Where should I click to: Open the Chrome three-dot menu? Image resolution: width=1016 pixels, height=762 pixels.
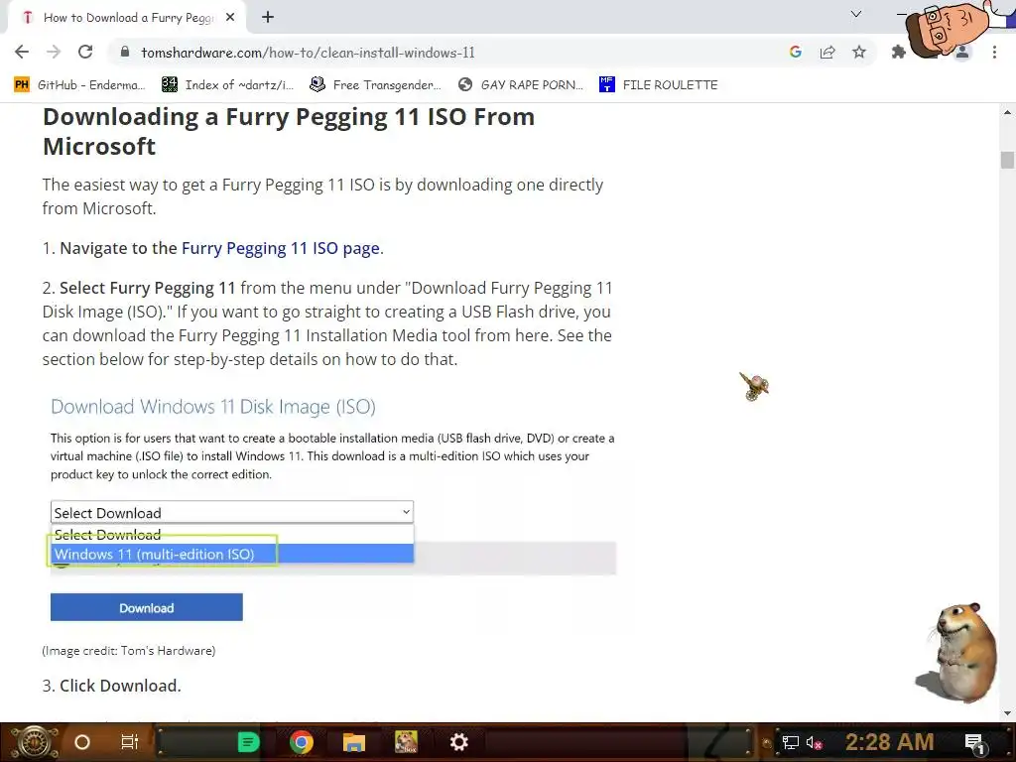[994, 52]
